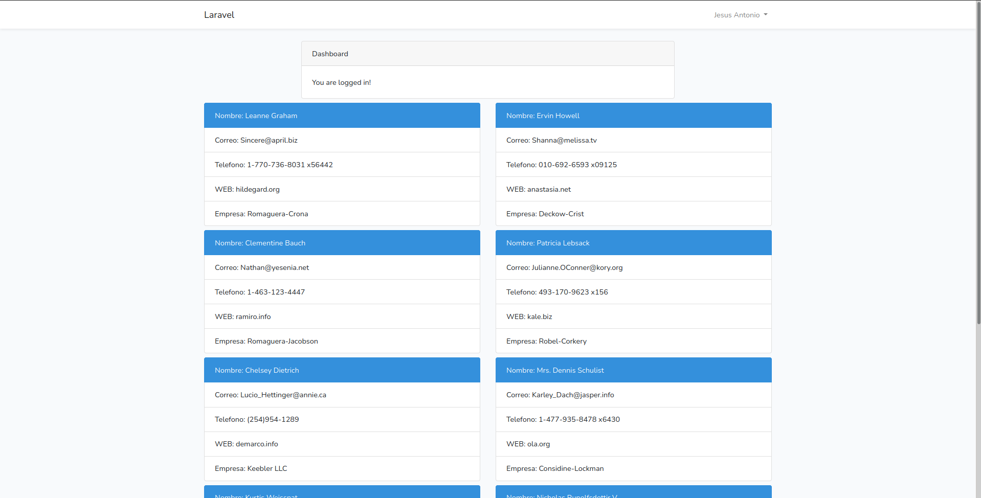Click the 'You are logged in!' message

point(341,82)
